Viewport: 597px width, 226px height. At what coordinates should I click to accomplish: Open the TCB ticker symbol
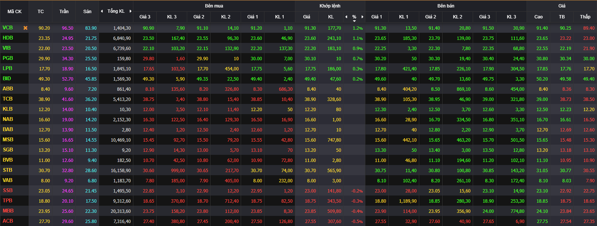pos(8,98)
